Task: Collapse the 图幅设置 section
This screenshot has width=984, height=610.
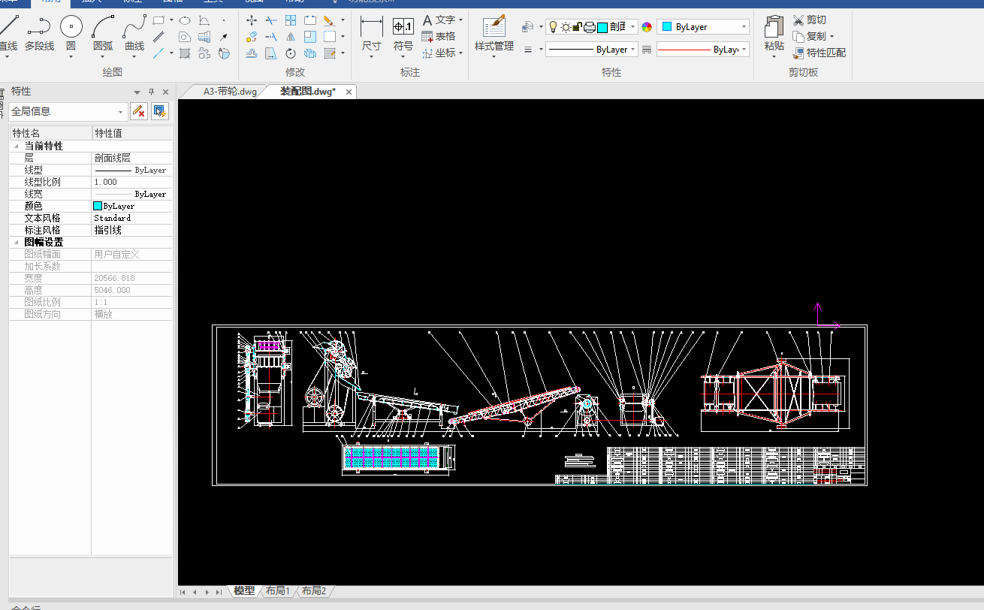Action: 17,242
